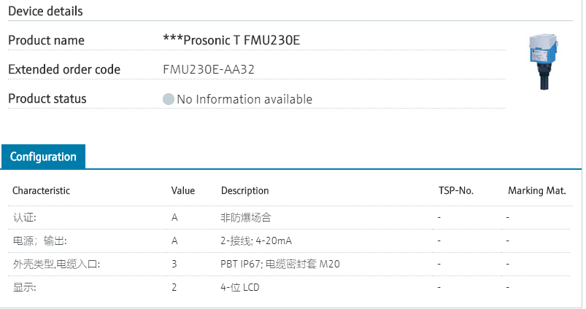Select the 认证 characteristic row
Viewport: 586px width, 309px height.
pos(25,217)
